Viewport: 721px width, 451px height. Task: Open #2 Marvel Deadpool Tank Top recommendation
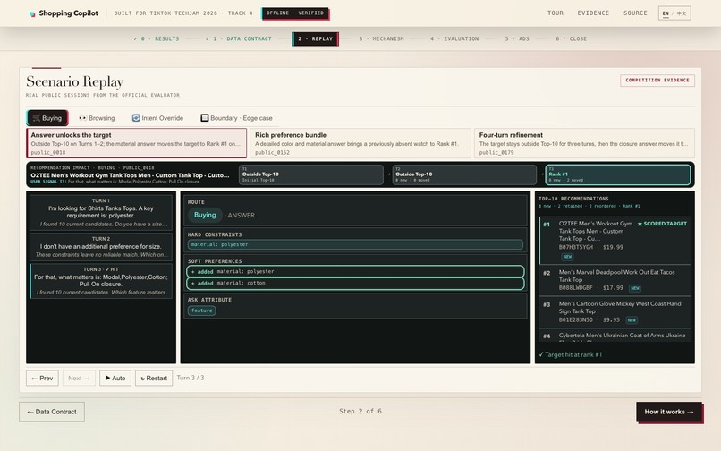tap(615, 280)
